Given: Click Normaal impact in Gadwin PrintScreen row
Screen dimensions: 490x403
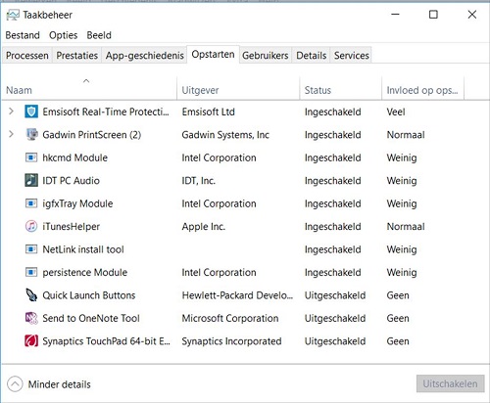Looking at the screenshot, I should coord(406,135).
